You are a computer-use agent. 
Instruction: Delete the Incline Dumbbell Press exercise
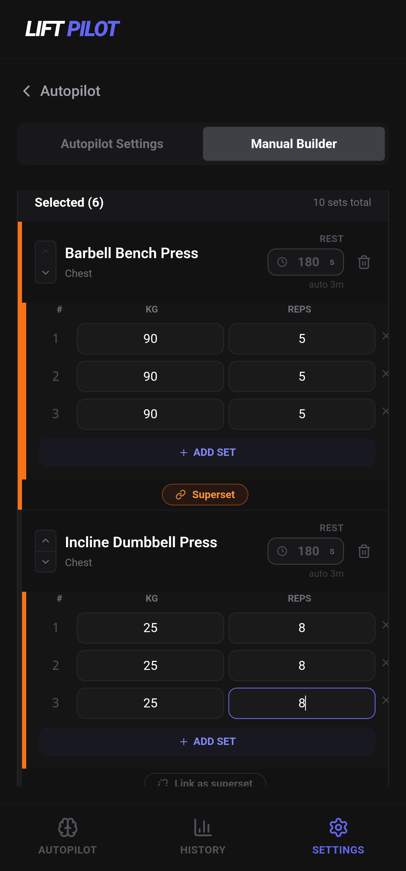coord(364,551)
